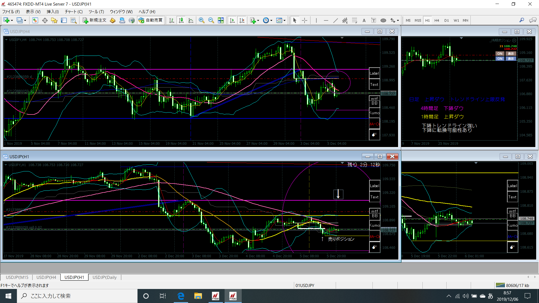Click first ON button in daily chart
This screenshot has width=539, height=303.
500,54
